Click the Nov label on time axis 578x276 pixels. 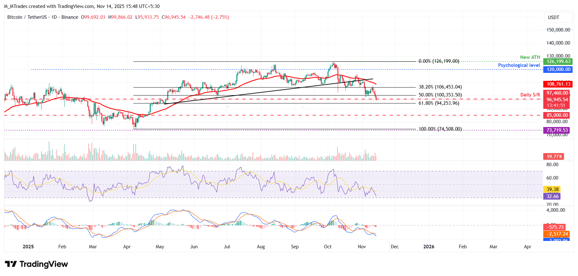tap(362, 247)
